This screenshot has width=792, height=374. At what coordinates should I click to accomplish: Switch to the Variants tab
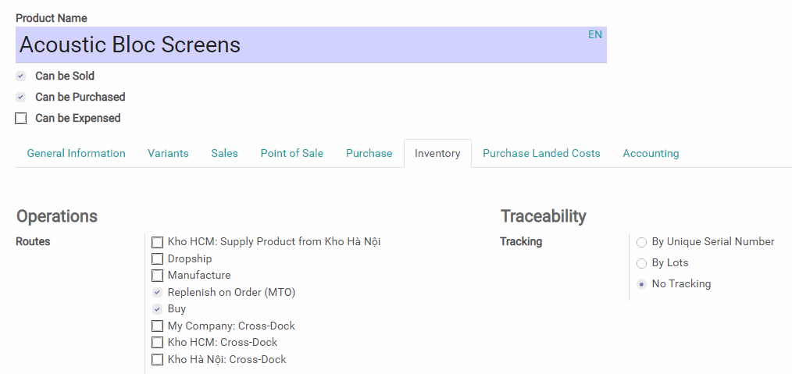(x=168, y=153)
